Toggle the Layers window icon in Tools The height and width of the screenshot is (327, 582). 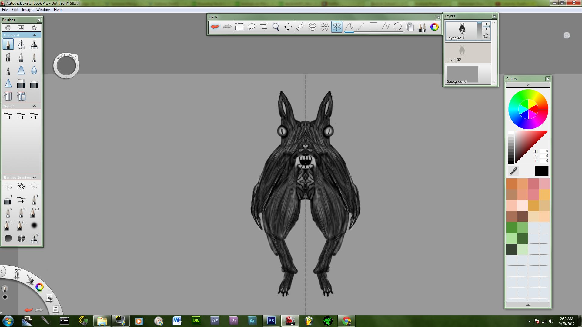click(410, 27)
